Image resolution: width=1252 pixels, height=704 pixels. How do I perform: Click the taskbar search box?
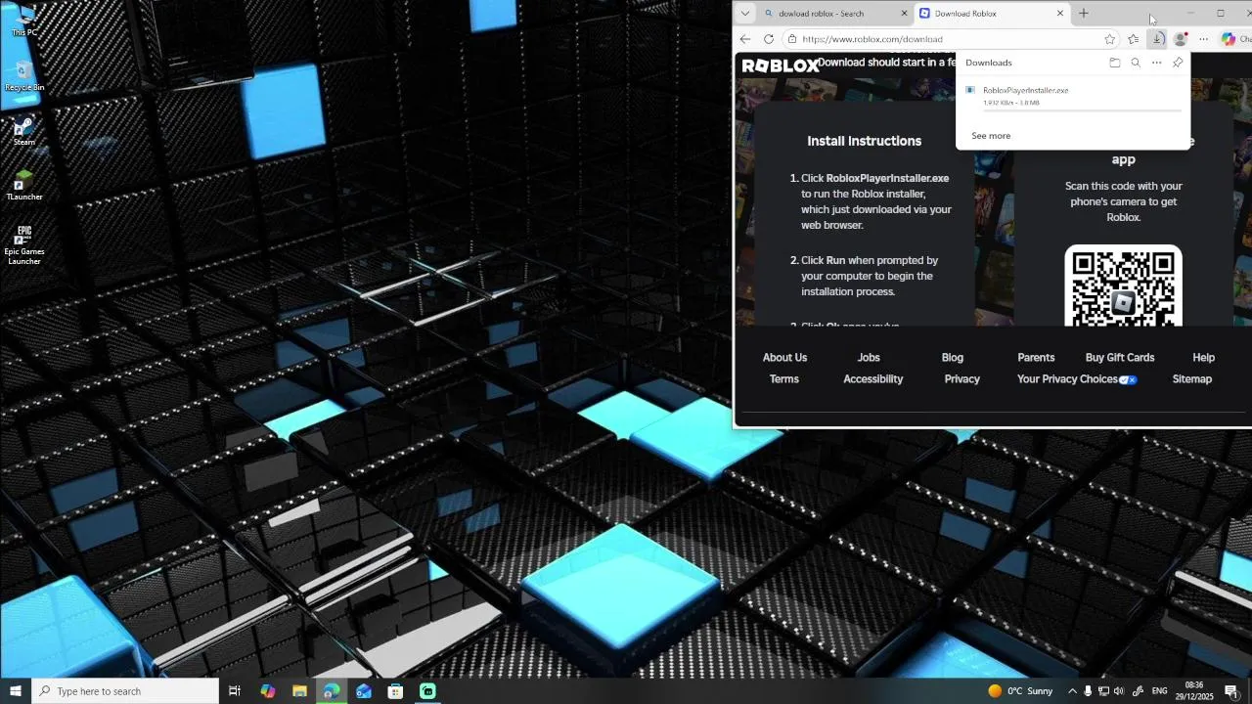(125, 691)
